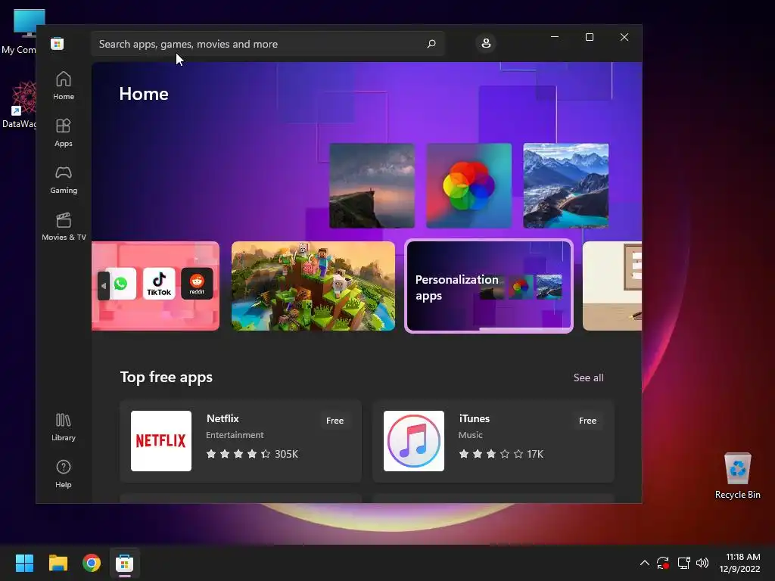Click the Home page heading
The height and width of the screenshot is (581, 775).
pos(144,94)
